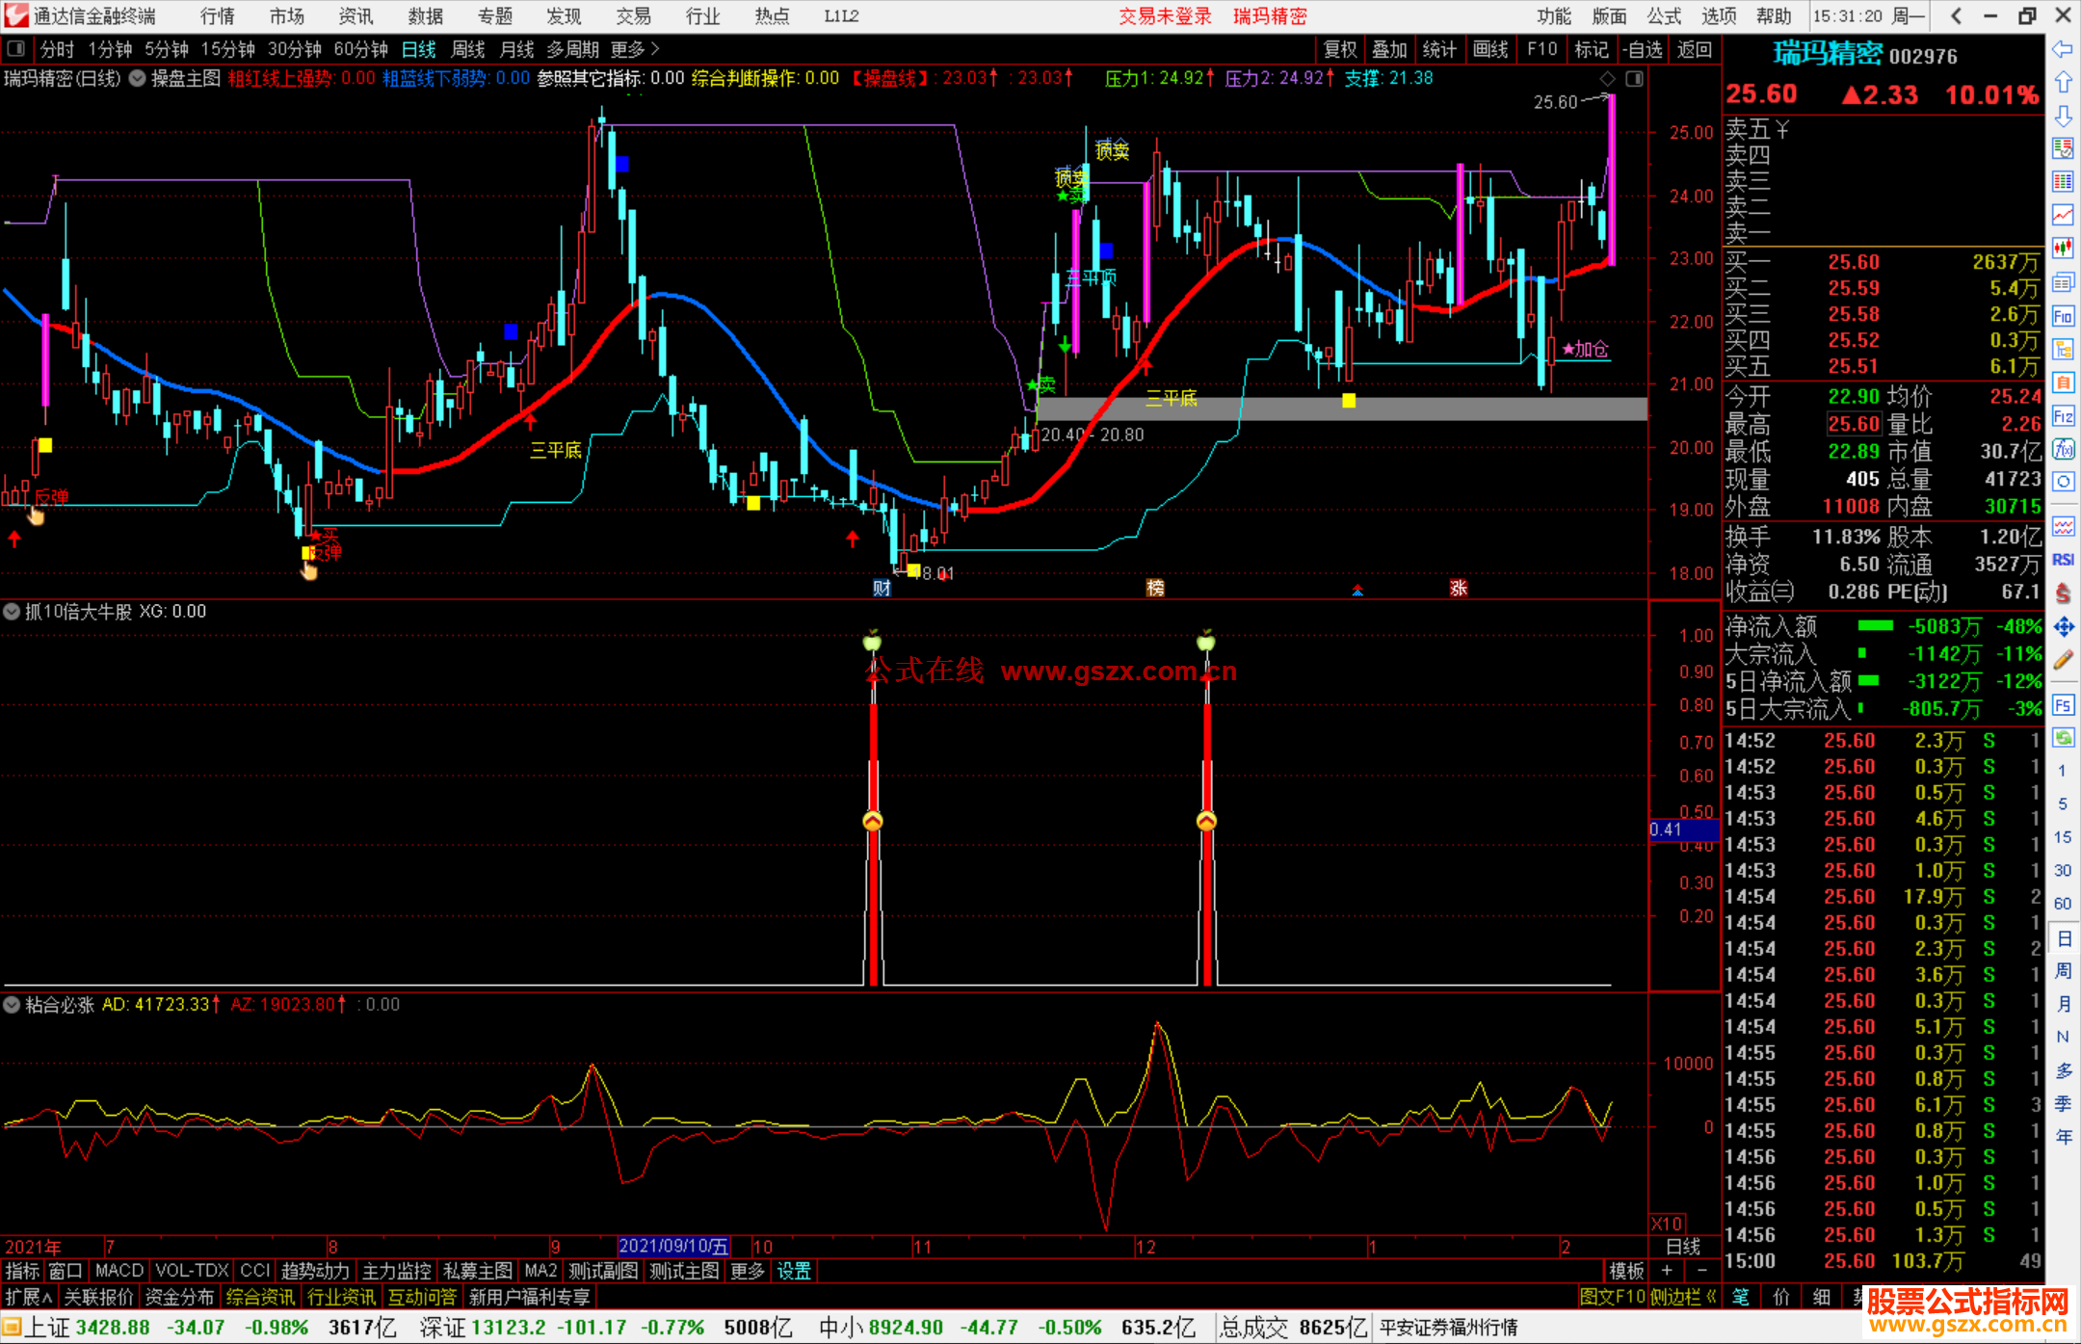Open the 行情 menu
This screenshot has height=1344, width=2081.
218,16
